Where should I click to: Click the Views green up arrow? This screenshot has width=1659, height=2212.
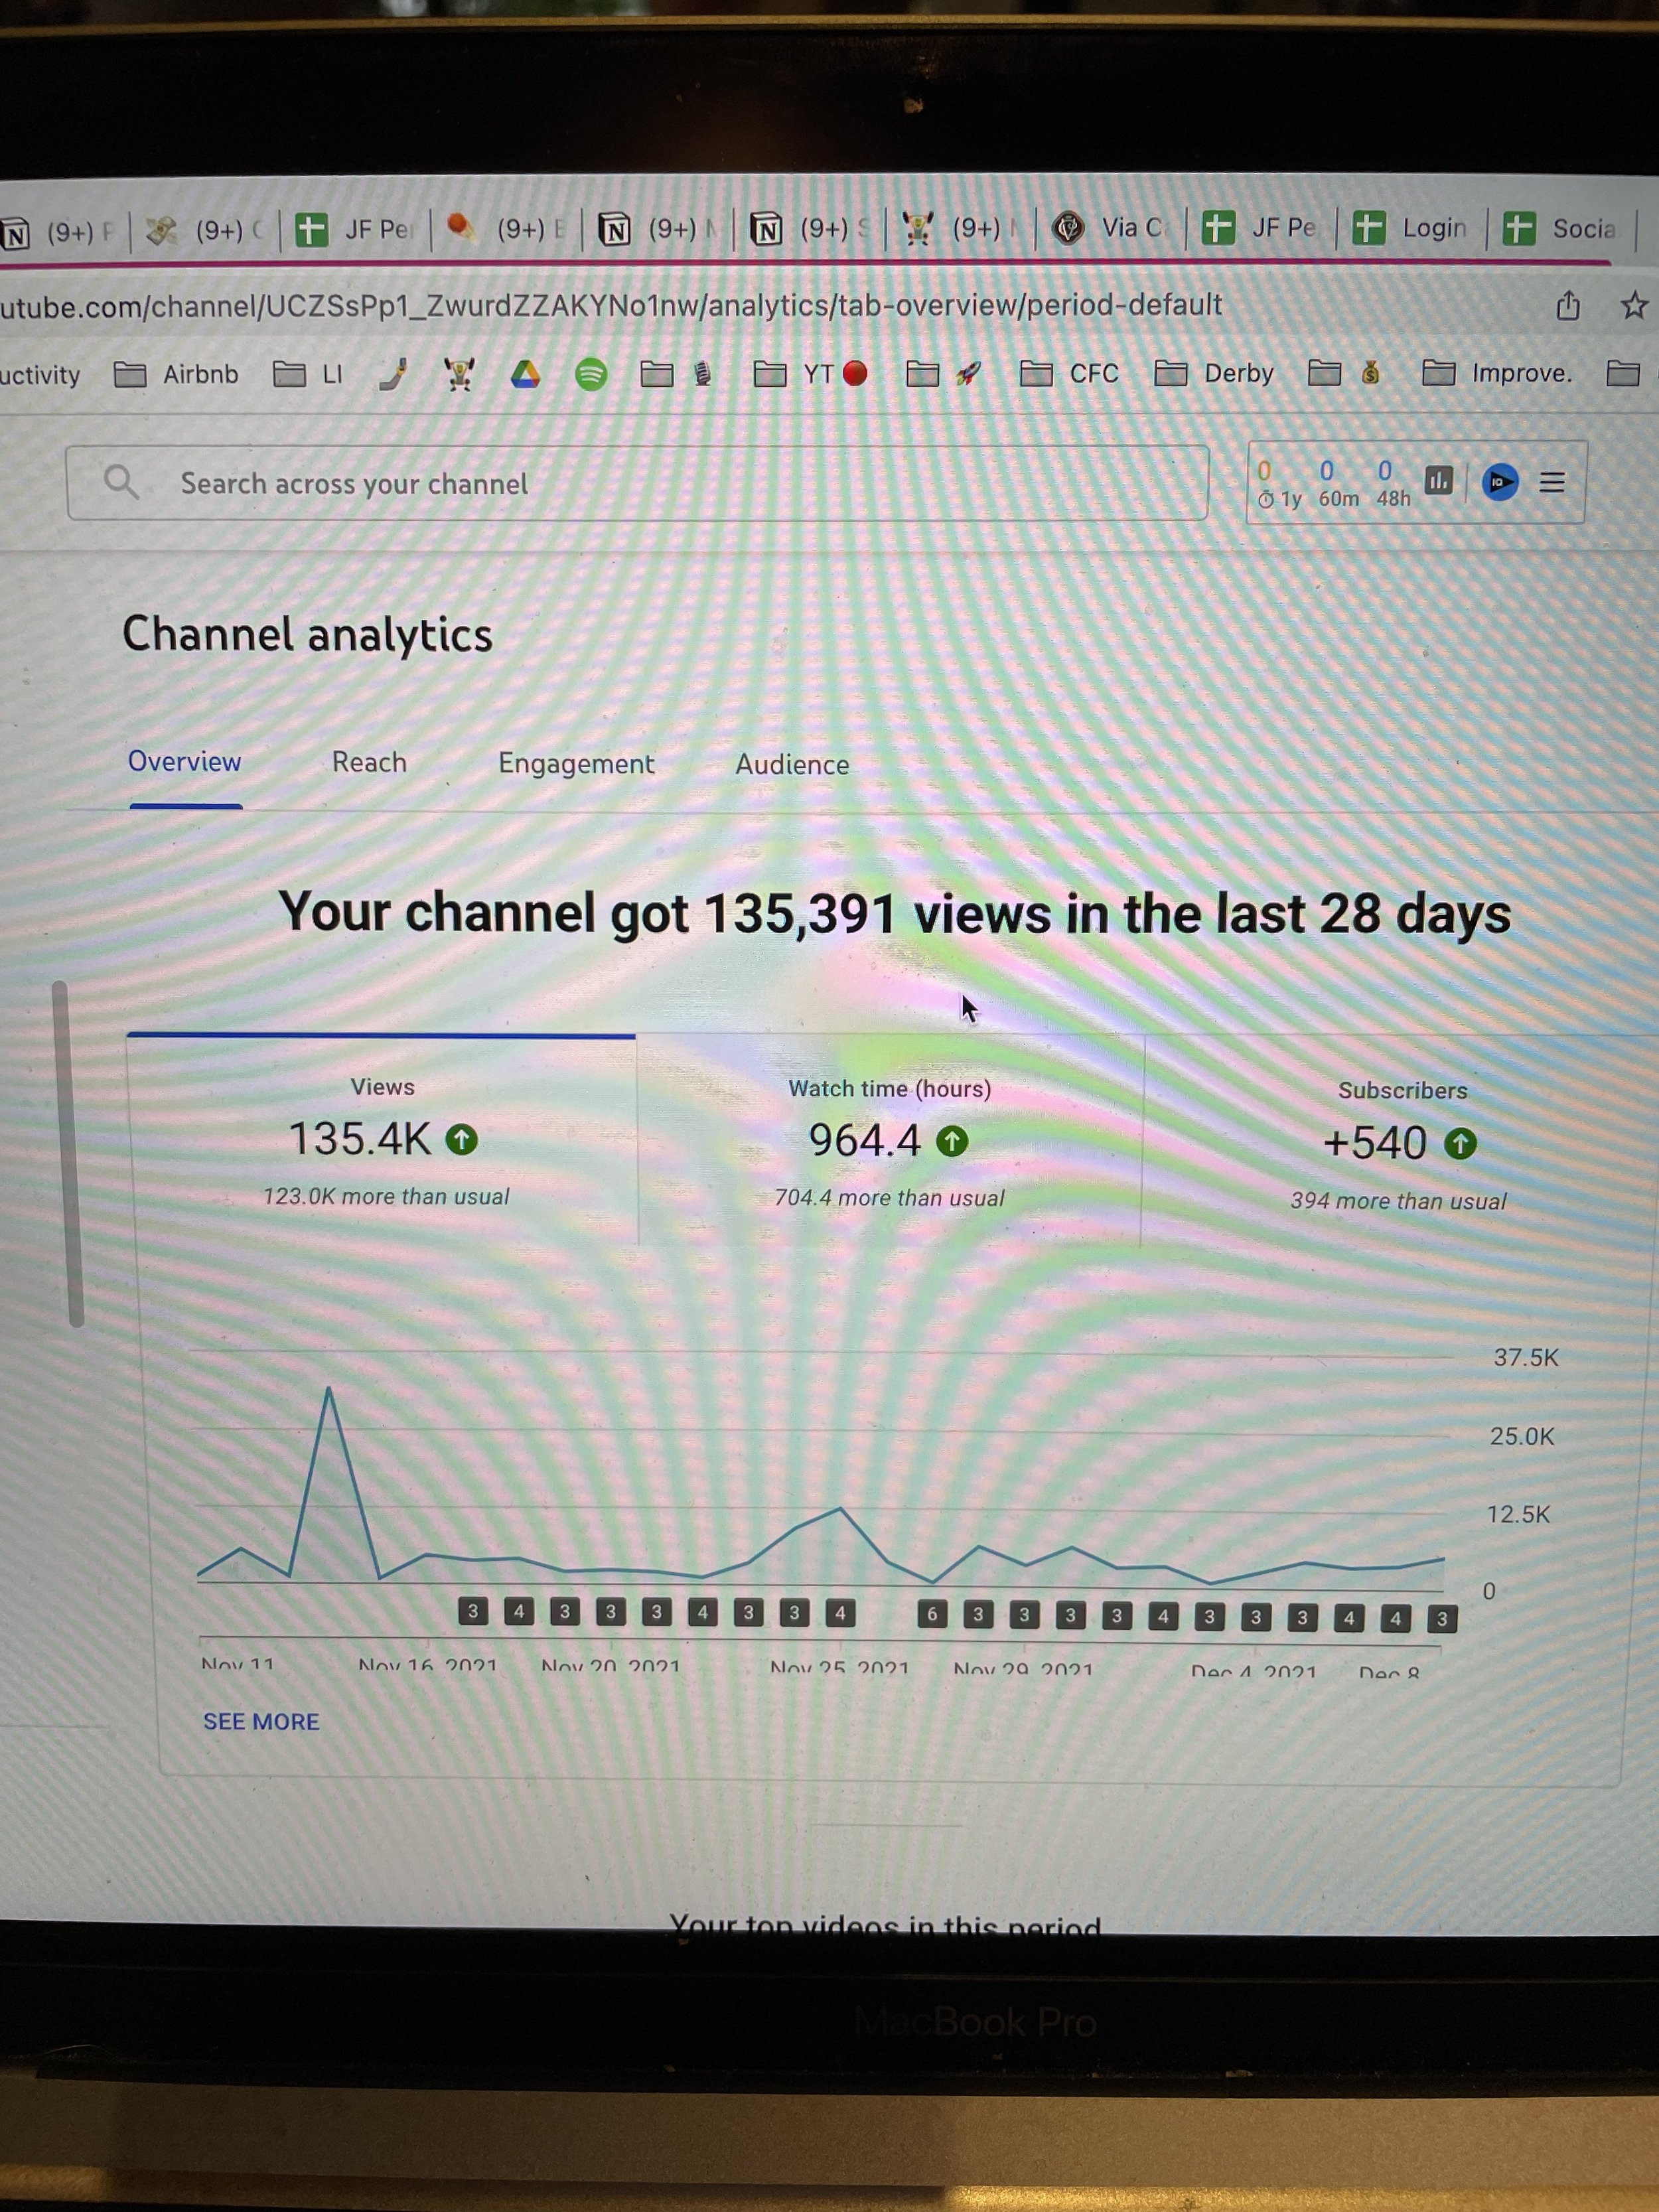[x=462, y=1139]
